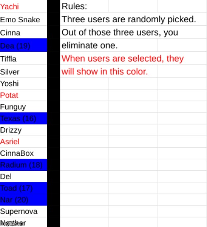
Task: Select the blue Nar (20) cell
Action: tap(24, 200)
